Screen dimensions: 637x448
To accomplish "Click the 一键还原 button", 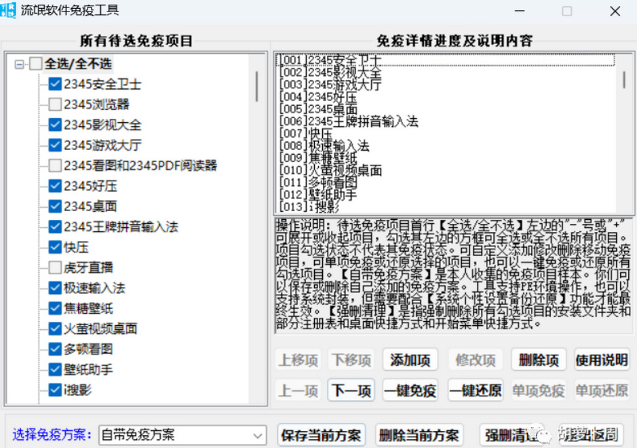I will (x=476, y=391).
